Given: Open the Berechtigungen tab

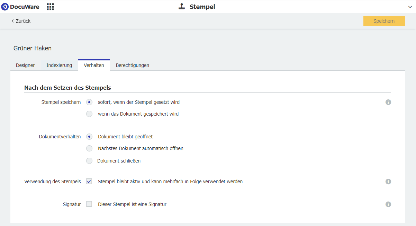Looking at the screenshot, I should tap(133, 65).
